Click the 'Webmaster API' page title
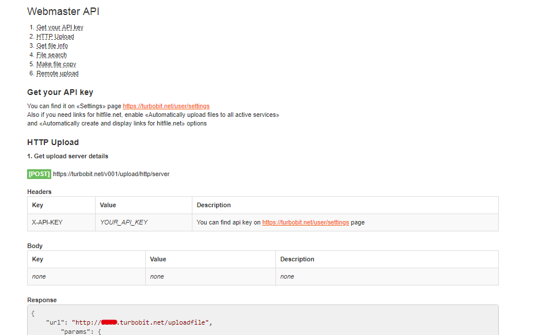Image resolution: width=549 pixels, height=335 pixels. point(63,12)
